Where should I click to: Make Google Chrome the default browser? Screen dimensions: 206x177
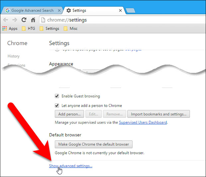click(x=94, y=144)
